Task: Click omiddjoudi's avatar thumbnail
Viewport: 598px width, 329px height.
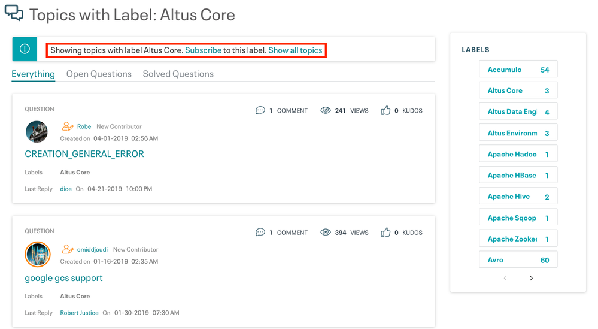Action: tap(37, 254)
